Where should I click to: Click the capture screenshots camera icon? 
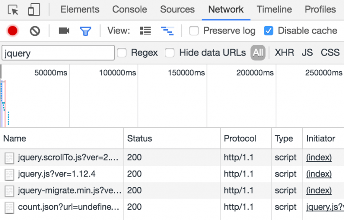64,31
